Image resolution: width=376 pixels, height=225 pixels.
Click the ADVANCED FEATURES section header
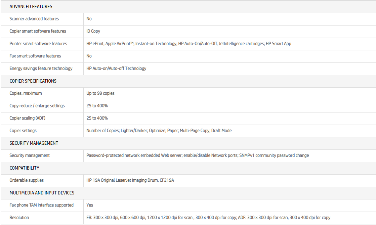[x=31, y=6]
